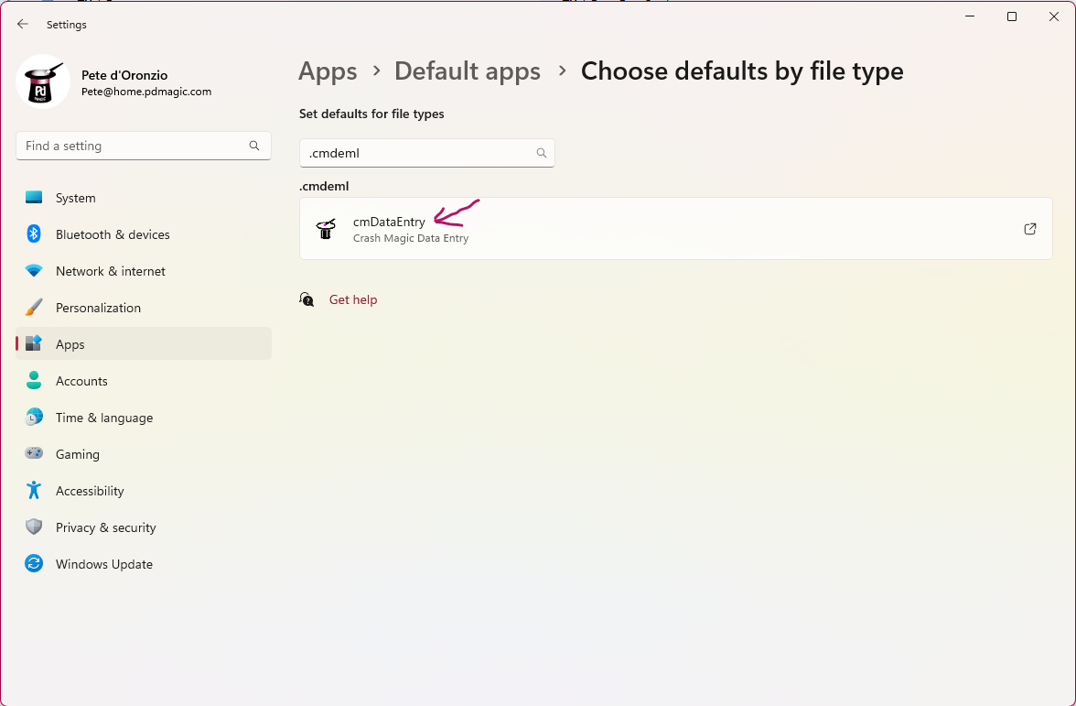Click the Accounts person icon

pyautogui.click(x=34, y=381)
